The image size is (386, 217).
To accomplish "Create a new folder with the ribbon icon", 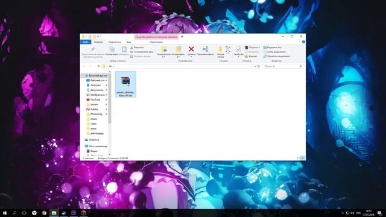I will pyautogui.click(x=220, y=49).
